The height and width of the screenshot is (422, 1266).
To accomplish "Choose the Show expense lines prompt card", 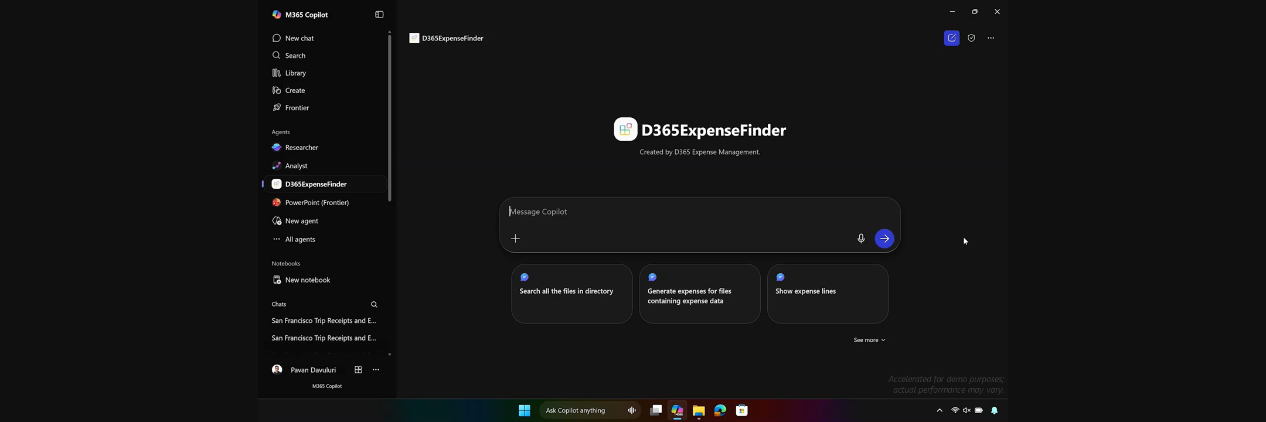I will pos(828,294).
